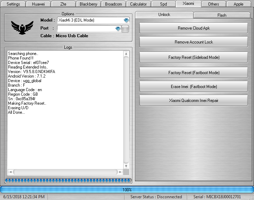
Task: Click the logs horizontal scrollbar track
Action: pyautogui.click(x=65, y=172)
